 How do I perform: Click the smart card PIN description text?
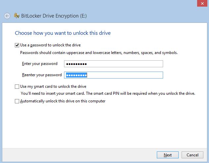pos(108,93)
